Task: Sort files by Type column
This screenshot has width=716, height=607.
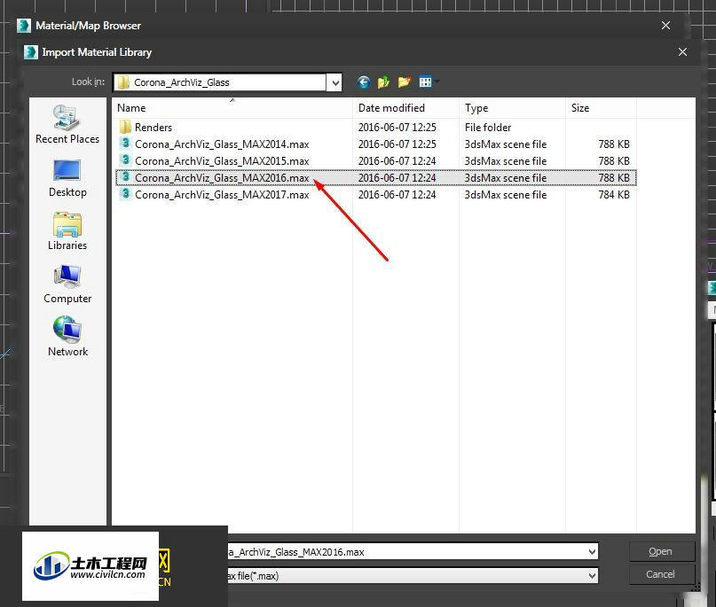Action: pyautogui.click(x=512, y=108)
